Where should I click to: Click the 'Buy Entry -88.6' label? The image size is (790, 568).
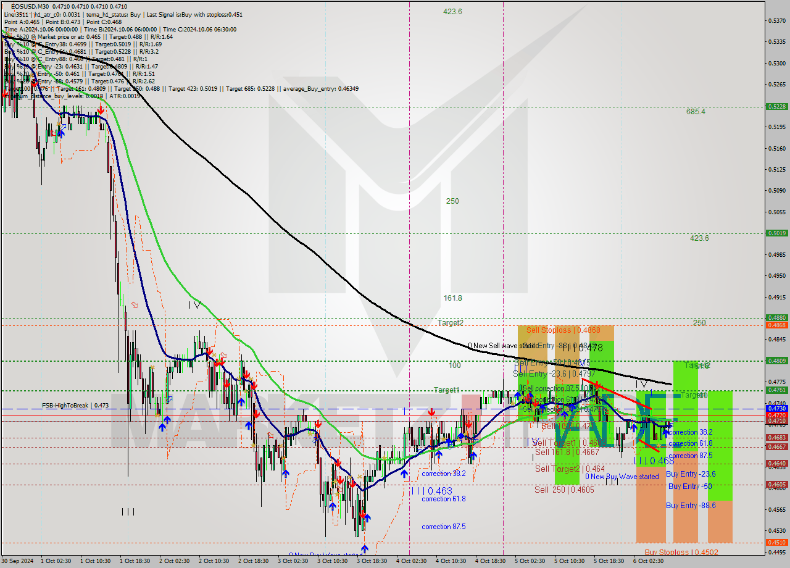691,506
